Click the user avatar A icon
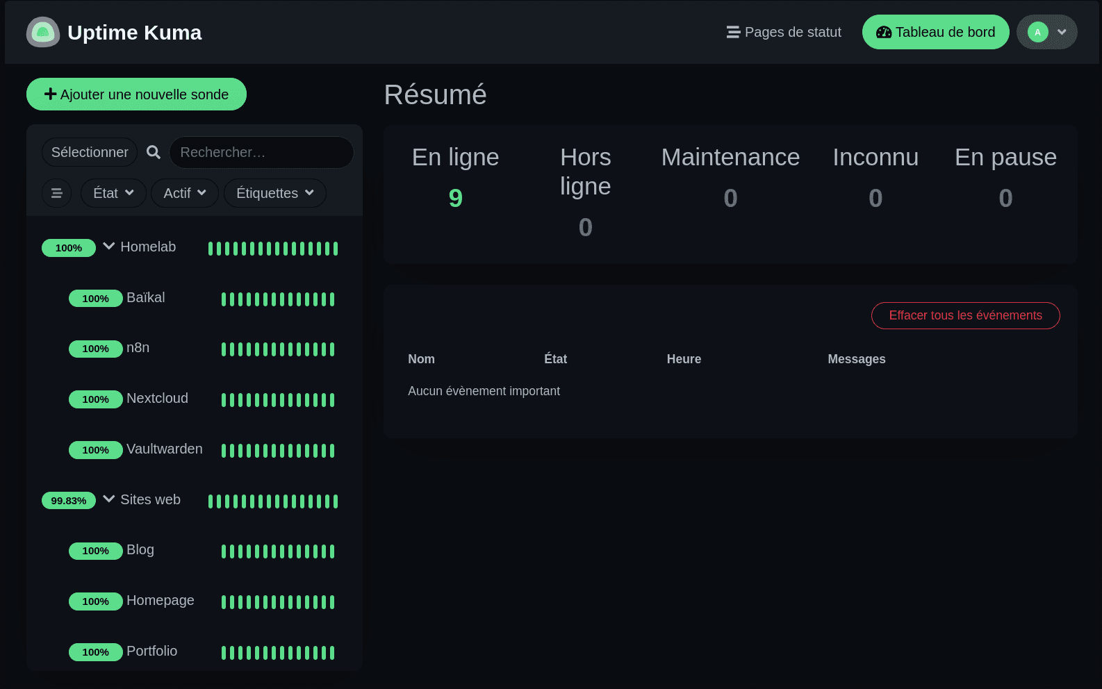Viewport: 1102px width, 689px height. (1037, 32)
